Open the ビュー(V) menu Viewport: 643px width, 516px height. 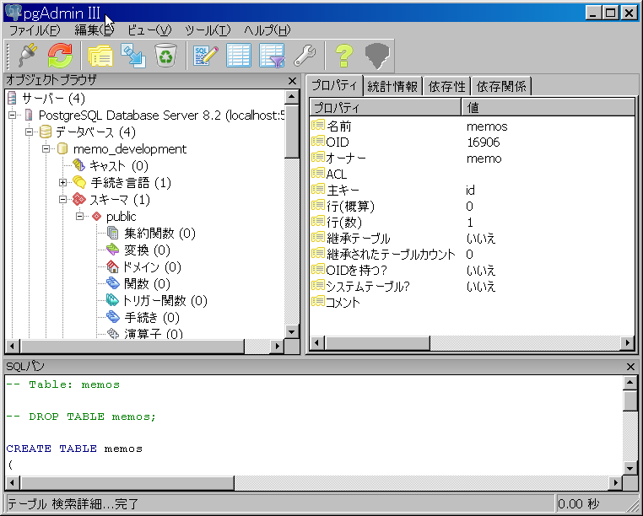tap(149, 30)
